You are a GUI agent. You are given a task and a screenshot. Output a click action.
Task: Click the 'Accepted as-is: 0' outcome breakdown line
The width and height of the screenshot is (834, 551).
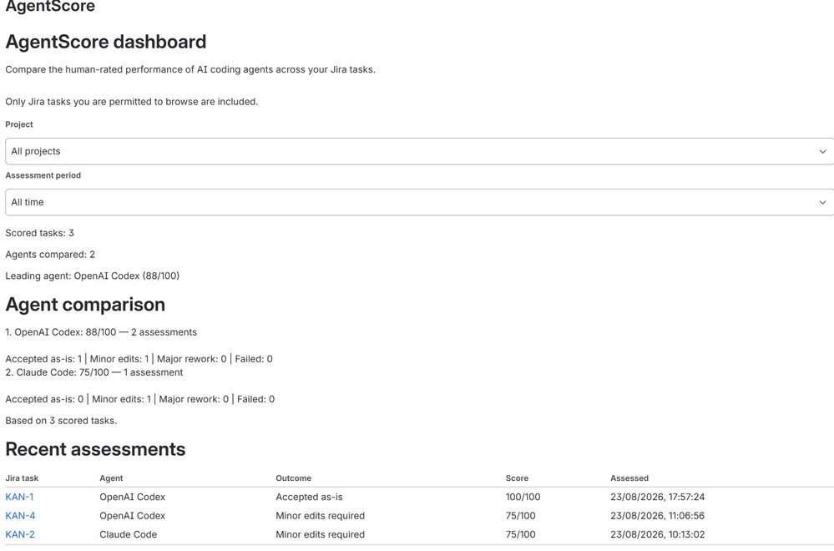pyautogui.click(x=140, y=399)
